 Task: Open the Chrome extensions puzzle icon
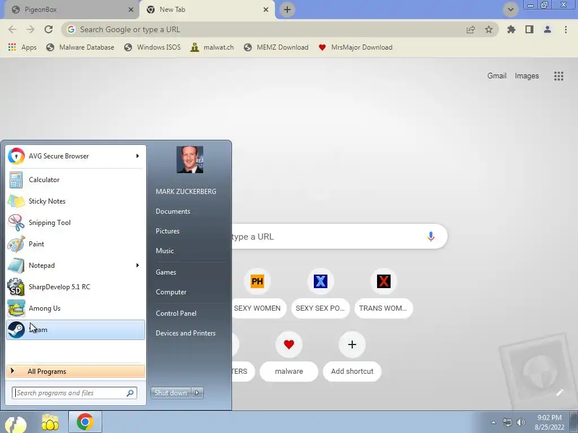click(511, 29)
